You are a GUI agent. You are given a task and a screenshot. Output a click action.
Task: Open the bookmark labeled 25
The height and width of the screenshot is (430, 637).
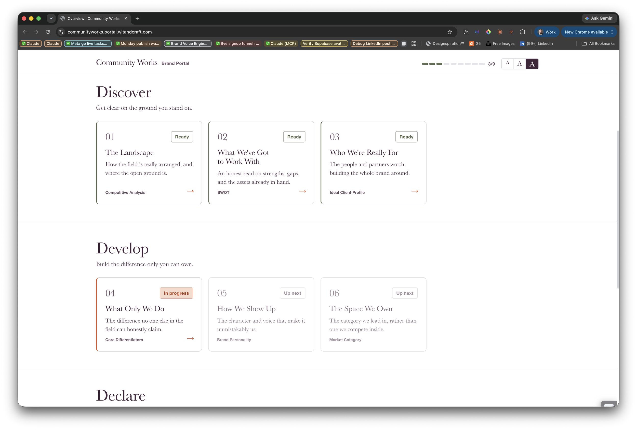pos(475,44)
